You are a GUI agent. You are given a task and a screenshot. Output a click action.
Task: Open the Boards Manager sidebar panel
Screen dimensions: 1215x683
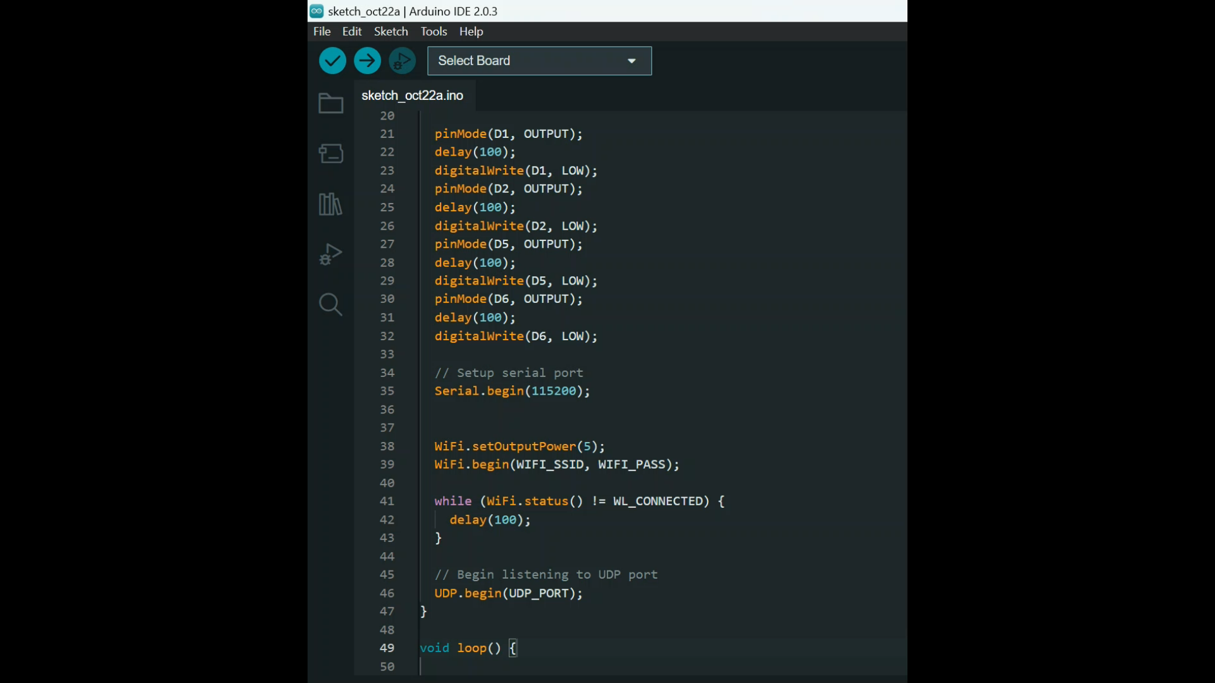point(330,153)
